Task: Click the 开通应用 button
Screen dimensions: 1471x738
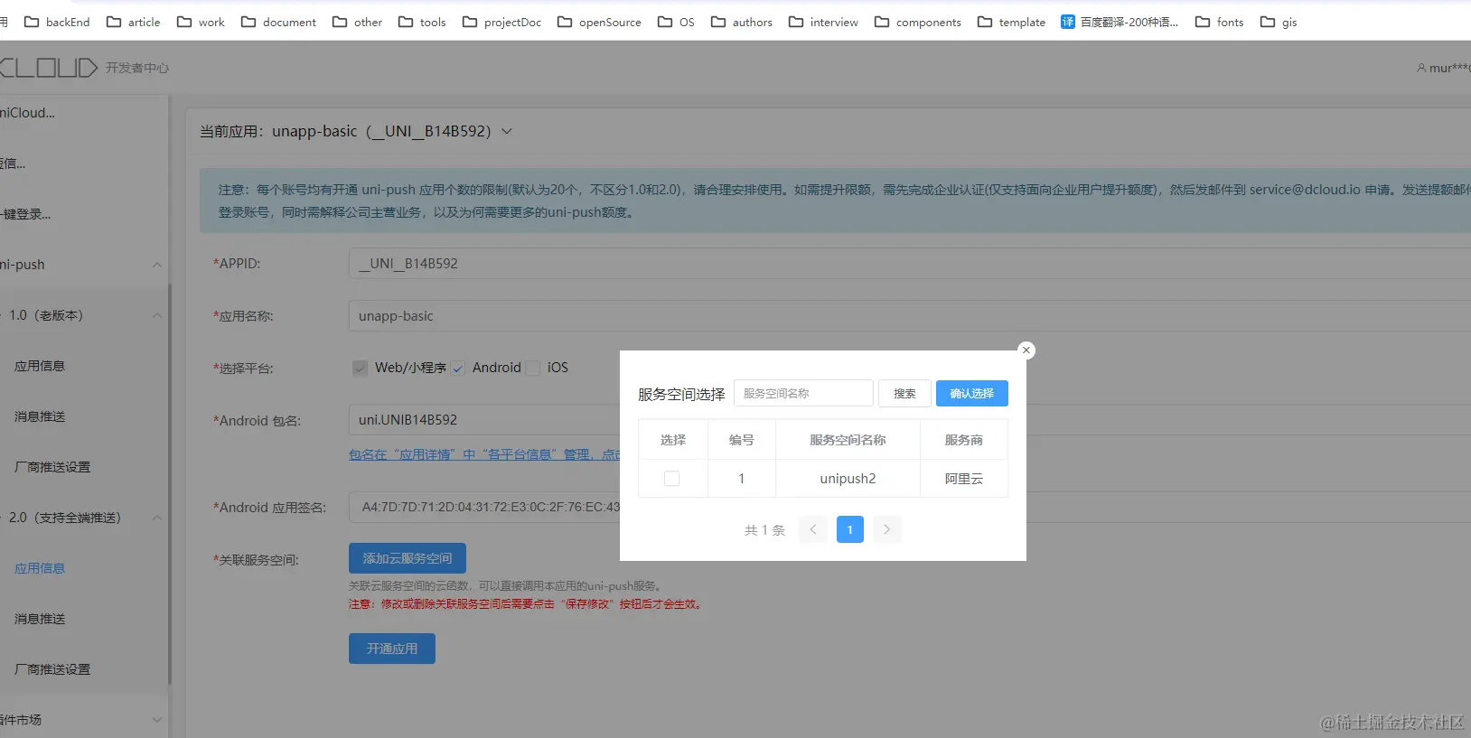Action: click(x=392, y=649)
